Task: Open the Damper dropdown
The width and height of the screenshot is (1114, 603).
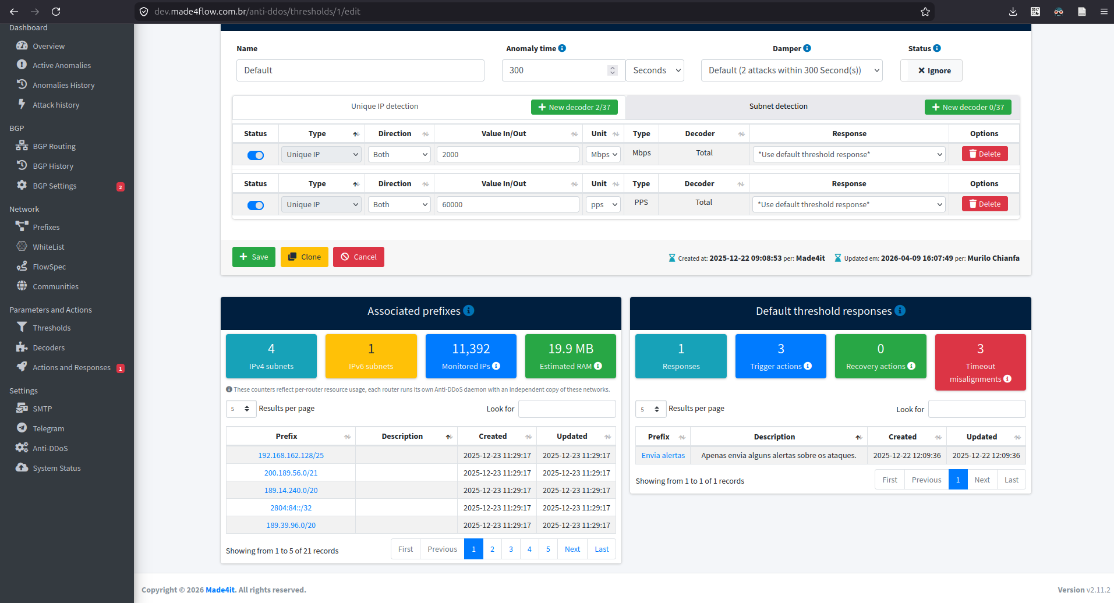Action: 791,70
